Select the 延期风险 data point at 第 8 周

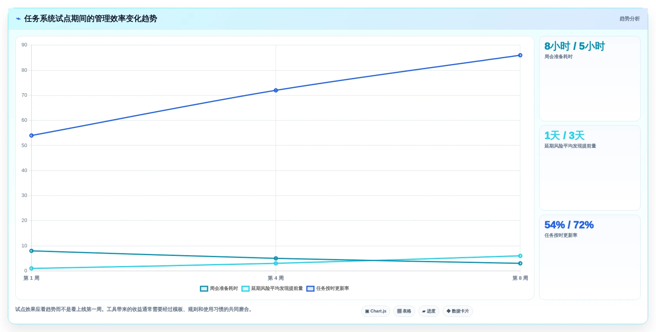point(520,256)
